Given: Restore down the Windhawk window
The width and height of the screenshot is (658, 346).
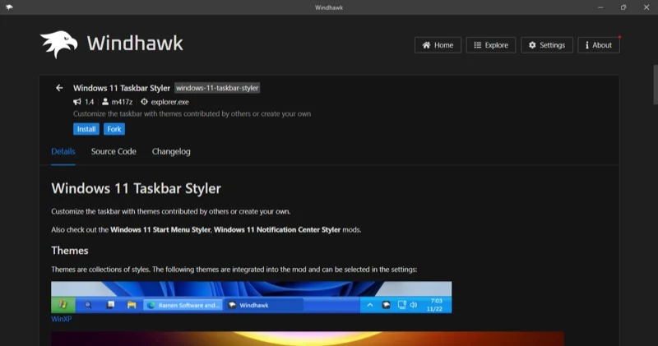Looking at the screenshot, I should tap(623, 7).
